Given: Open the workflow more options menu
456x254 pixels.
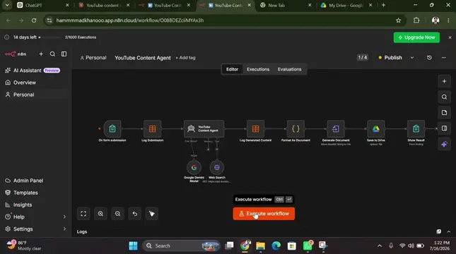Looking at the screenshot, I should (443, 57).
